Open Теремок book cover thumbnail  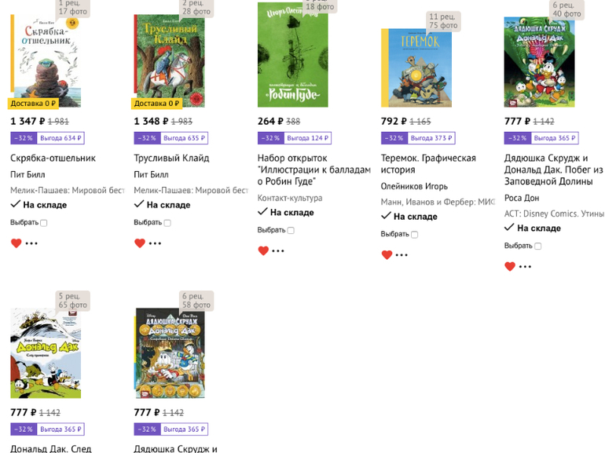416,68
